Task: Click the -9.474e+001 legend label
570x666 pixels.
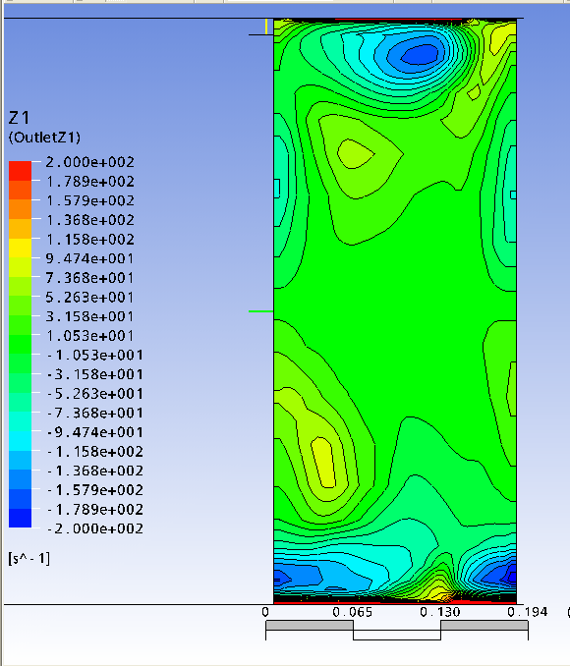Action: [x=94, y=432]
